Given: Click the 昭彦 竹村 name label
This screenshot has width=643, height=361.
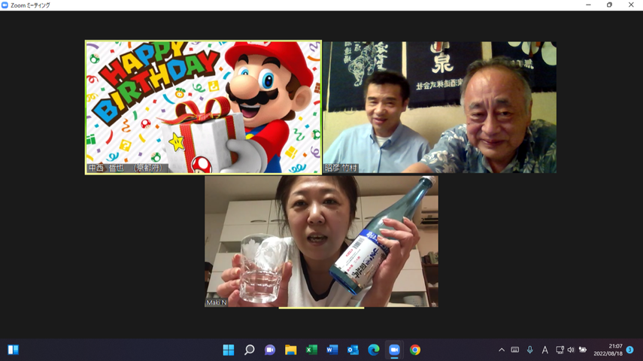Looking at the screenshot, I should 341,168.
